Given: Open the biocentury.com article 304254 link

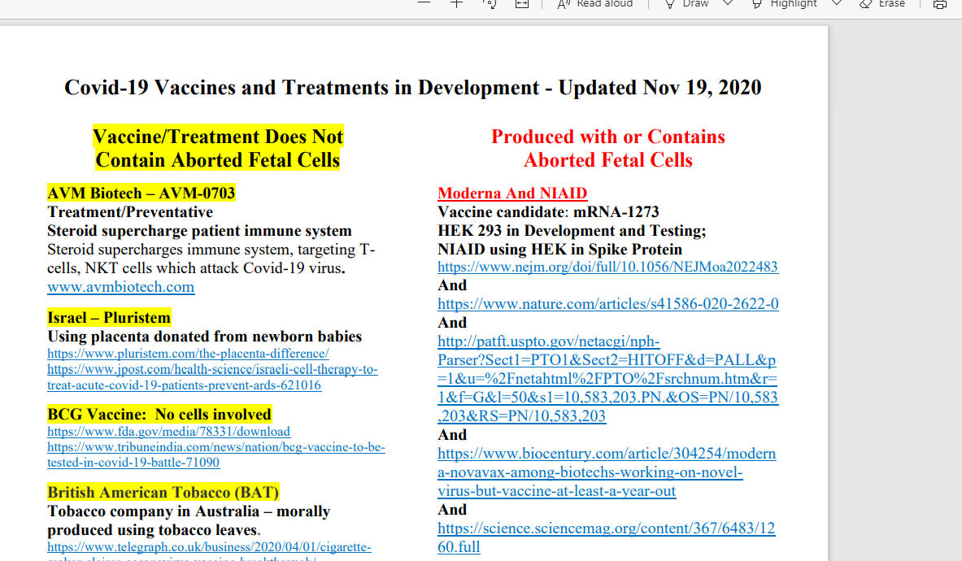Looking at the screenshot, I should (607, 472).
